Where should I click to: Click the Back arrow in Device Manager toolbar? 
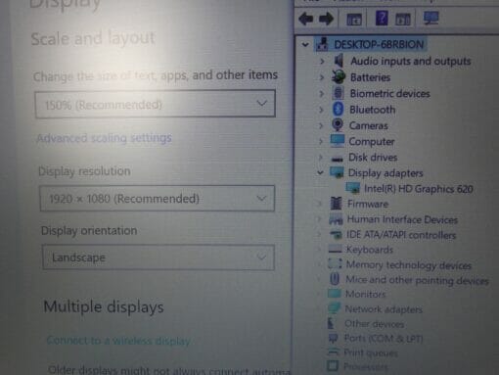click(x=306, y=19)
